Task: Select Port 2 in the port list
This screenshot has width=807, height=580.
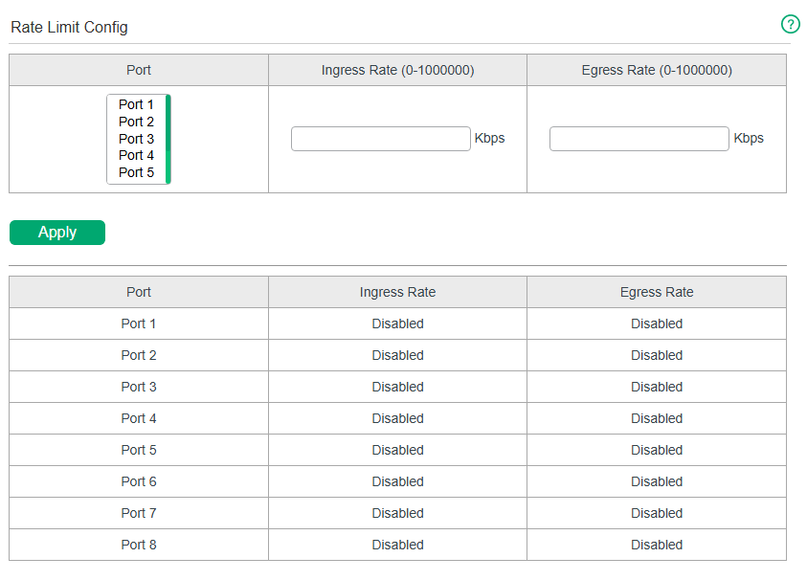Action: (136, 122)
